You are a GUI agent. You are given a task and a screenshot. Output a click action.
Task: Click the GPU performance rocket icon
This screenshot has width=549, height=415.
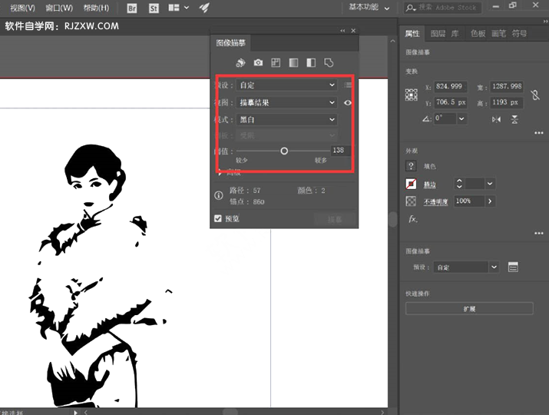[x=204, y=8]
